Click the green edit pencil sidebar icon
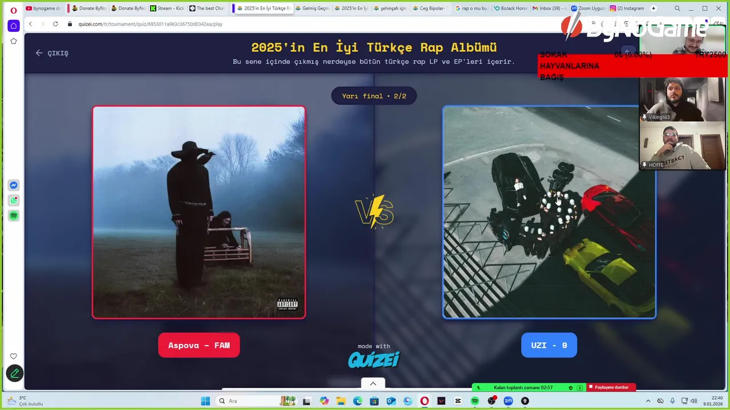Viewport: 730px width, 410px height. tap(14, 374)
